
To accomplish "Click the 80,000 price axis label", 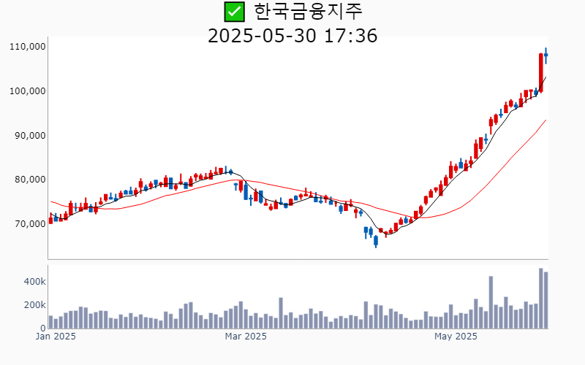I will 30,179.
